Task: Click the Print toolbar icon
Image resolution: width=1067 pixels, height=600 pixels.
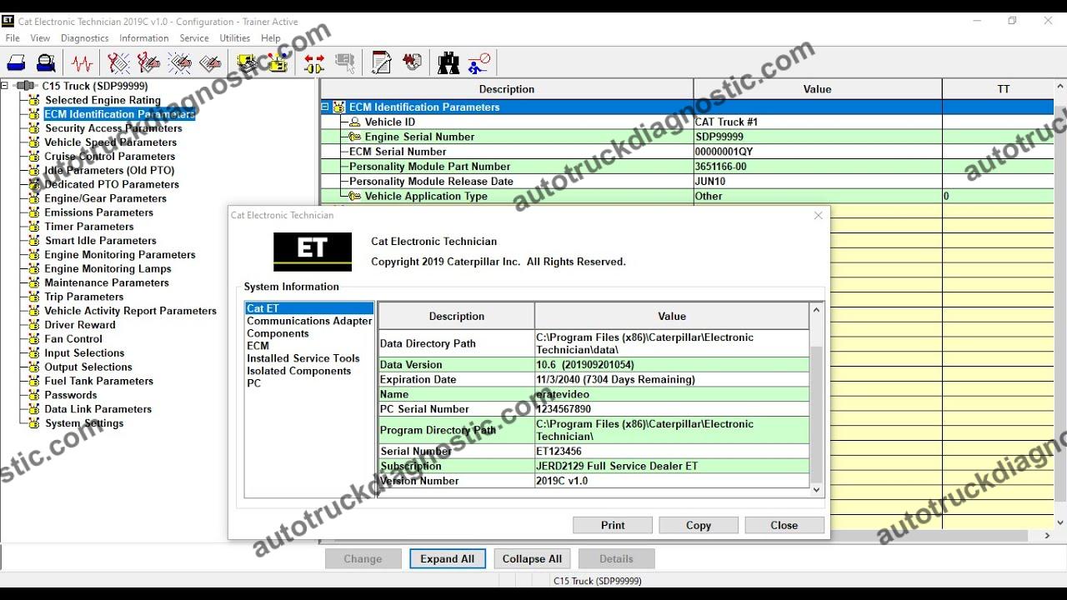Action: coord(16,63)
